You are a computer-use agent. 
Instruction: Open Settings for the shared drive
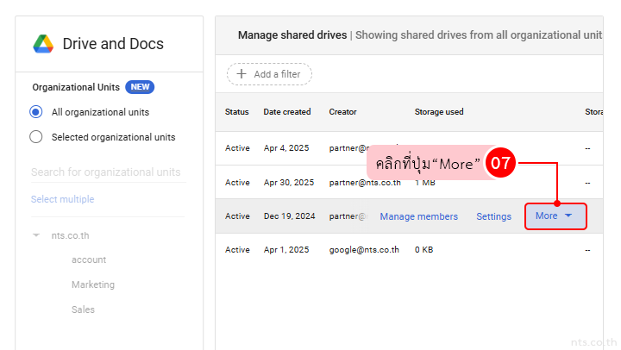[493, 216]
